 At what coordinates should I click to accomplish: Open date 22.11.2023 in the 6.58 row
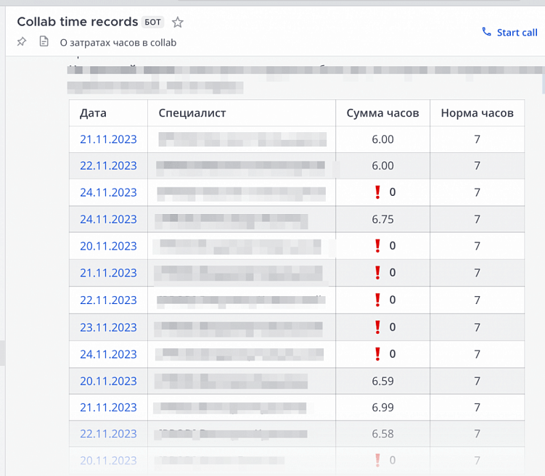tap(108, 434)
